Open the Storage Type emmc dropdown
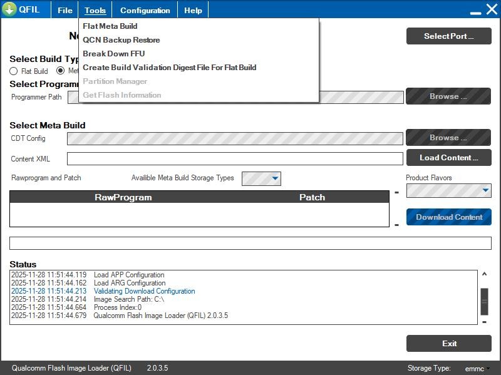Screen dimensions: 501x375 (x=477, y=369)
